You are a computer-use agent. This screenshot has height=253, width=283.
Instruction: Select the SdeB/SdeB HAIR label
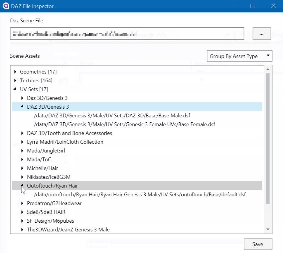(46, 212)
